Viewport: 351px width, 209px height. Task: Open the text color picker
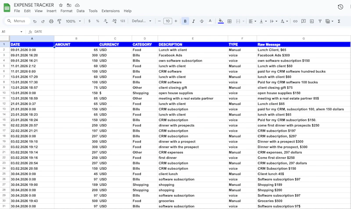(210, 21)
